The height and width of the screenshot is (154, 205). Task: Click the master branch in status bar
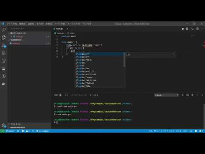10,131
